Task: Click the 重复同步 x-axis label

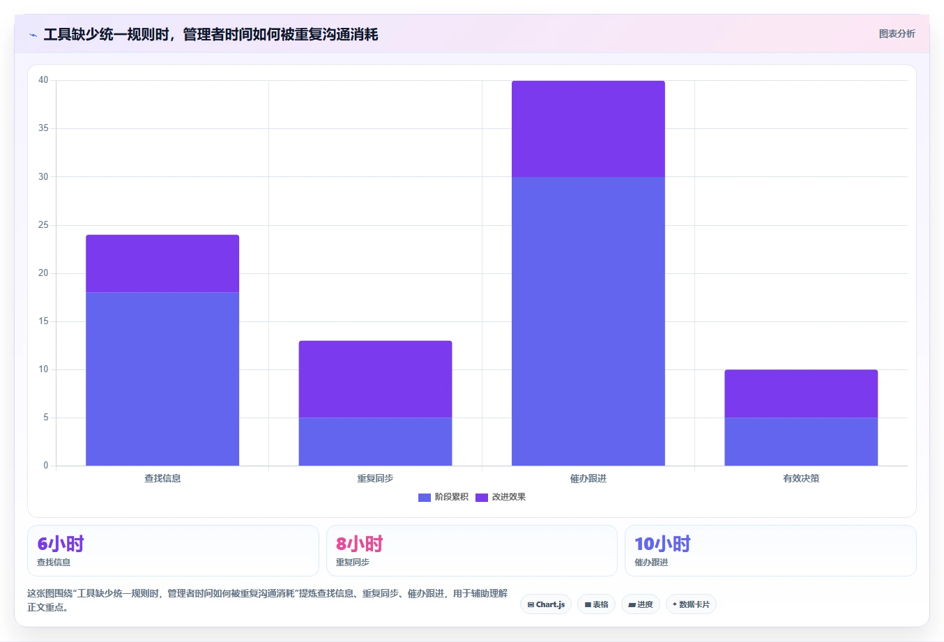Action: pyautogui.click(x=375, y=478)
